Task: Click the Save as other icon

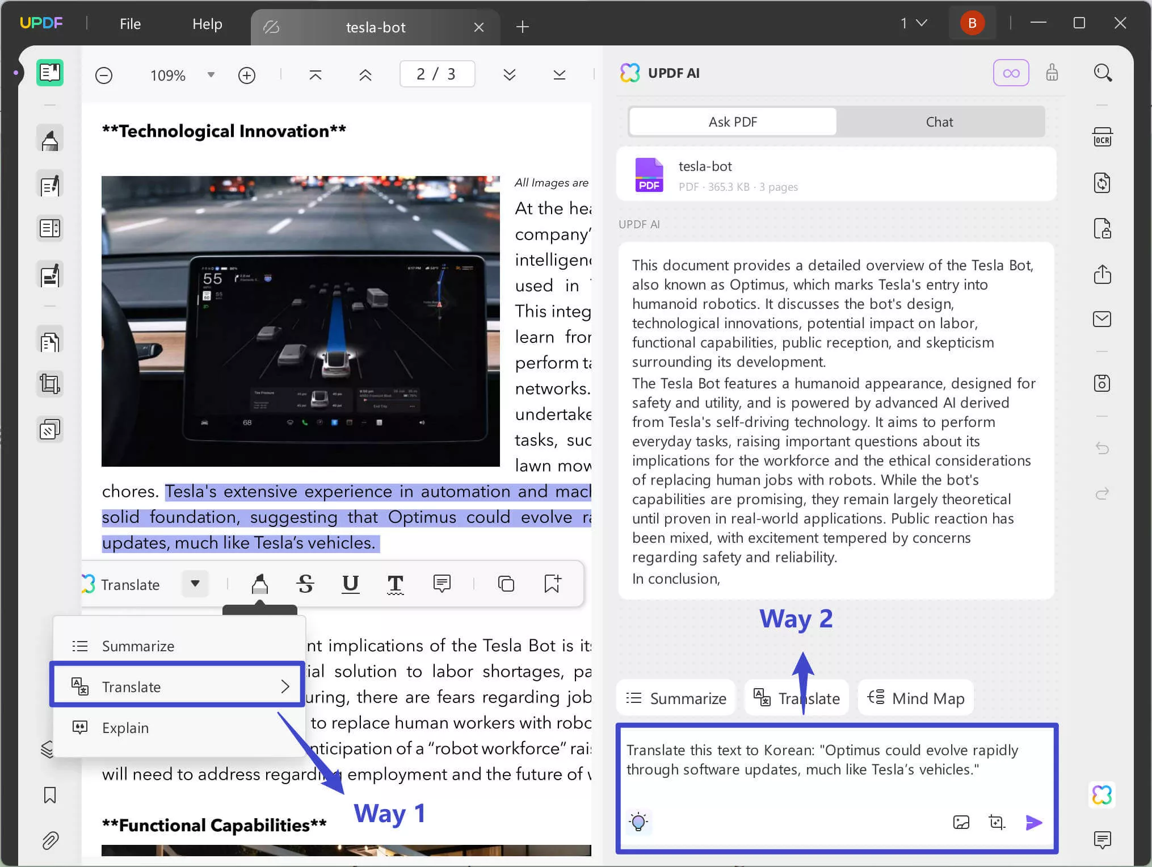Action: pos(1103,383)
